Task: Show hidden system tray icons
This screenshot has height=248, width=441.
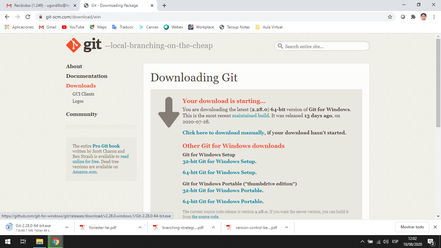Action: pos(363,242)
